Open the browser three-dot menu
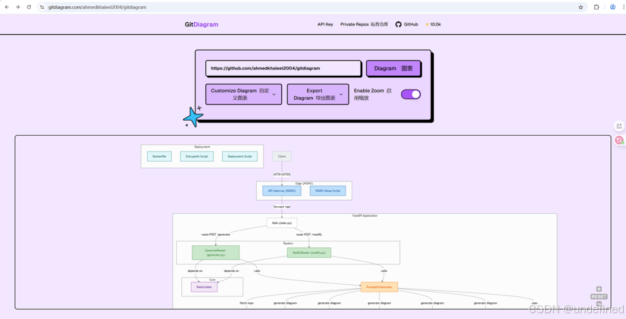This screenshot has width=626, height=319. [623, 7]
